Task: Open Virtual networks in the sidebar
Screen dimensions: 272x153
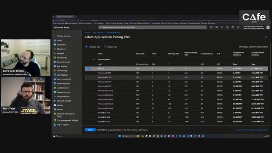Action: point(62,96)
